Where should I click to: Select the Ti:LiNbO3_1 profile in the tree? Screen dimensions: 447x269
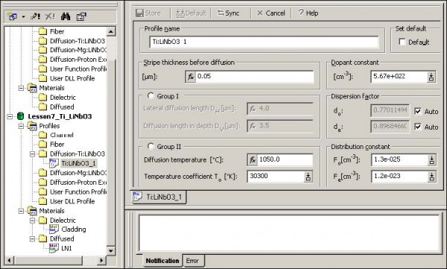pyautogui.click(x=79, y=163)
